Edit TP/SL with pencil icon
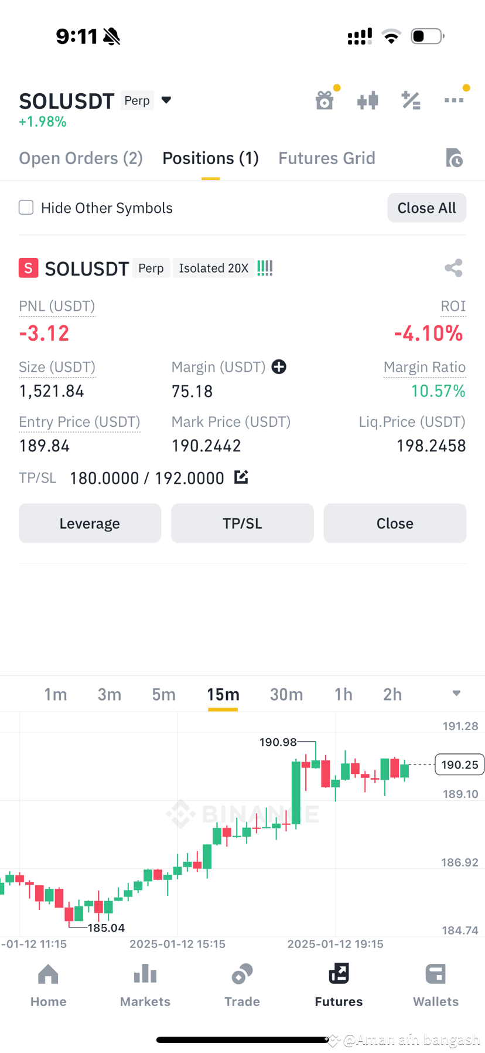The height and width of the screenshot is (1053, 485). coord(241,477)
